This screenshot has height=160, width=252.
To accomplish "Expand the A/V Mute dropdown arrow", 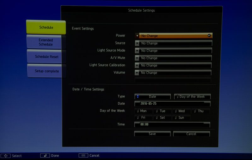I will 137,58.
